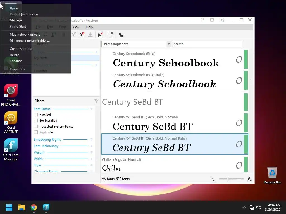
Task: Select Pin to Quick access
Action: click(x=35, y=14)
